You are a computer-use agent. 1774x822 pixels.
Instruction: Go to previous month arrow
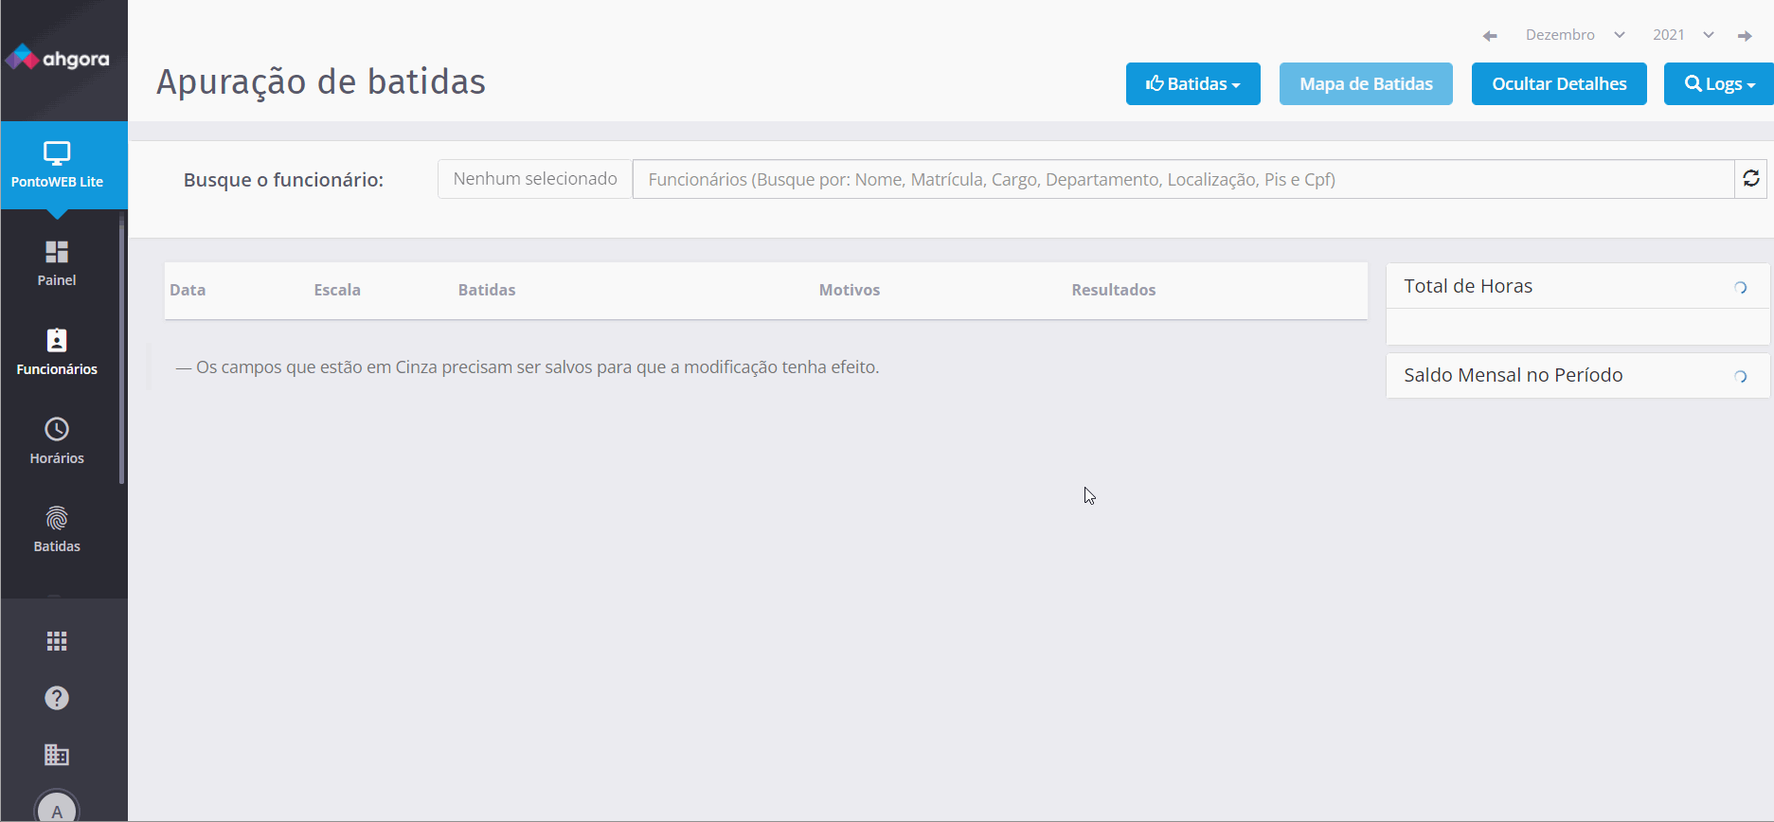click(1490, 36)
